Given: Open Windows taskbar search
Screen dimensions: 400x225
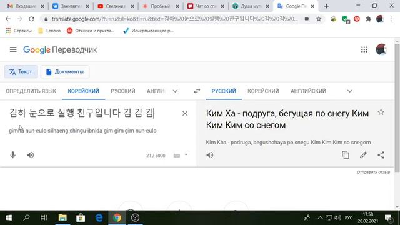Looking at the screenshot, I should coord(26,217).
